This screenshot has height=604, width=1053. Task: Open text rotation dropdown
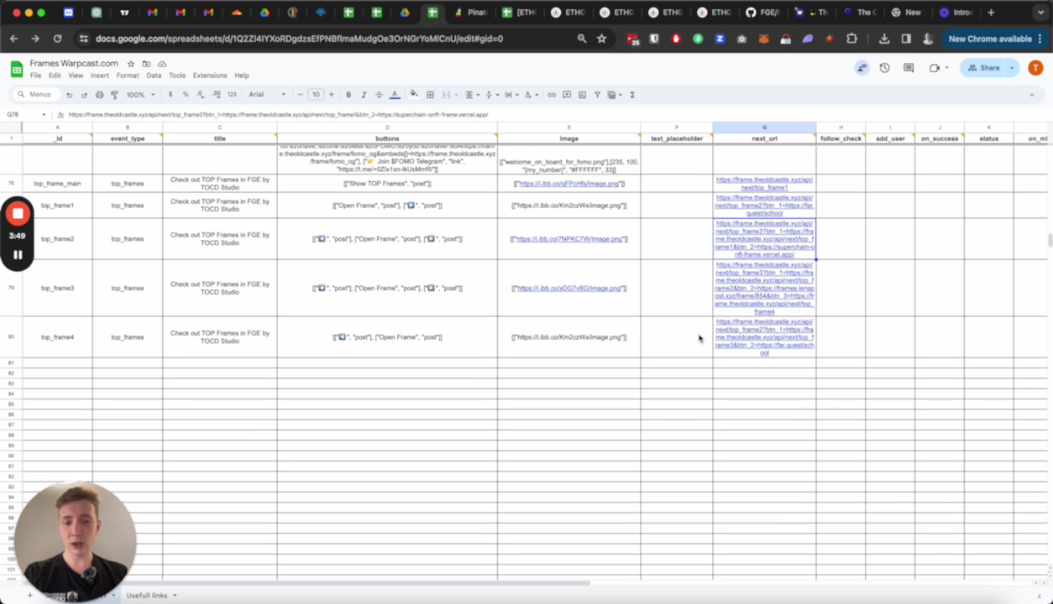tap(531, 95)
